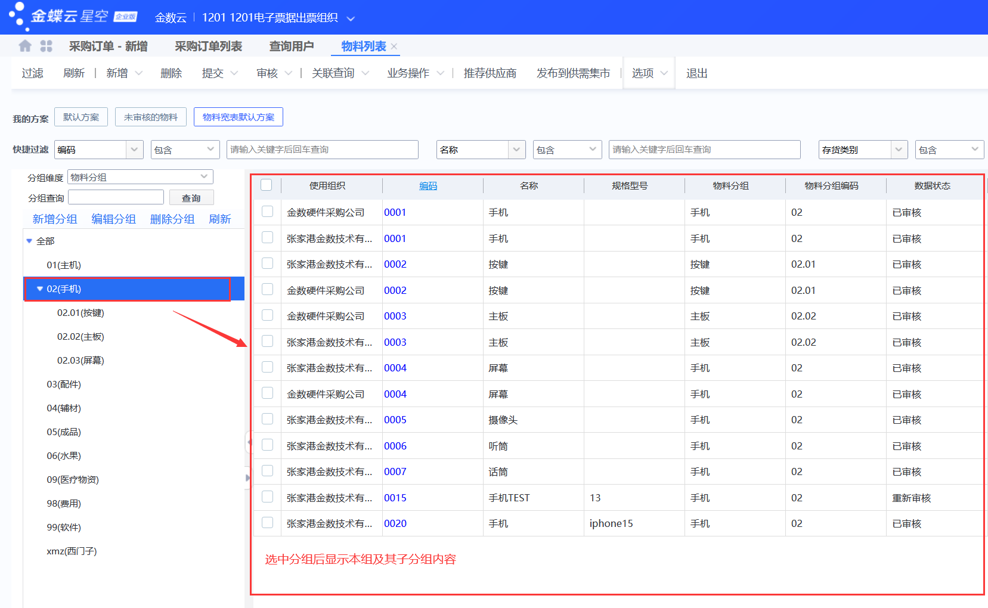Collapse the 02(手机) tree node
The width and height of the screenshot is (988, 608).
(x=40, y=289)
